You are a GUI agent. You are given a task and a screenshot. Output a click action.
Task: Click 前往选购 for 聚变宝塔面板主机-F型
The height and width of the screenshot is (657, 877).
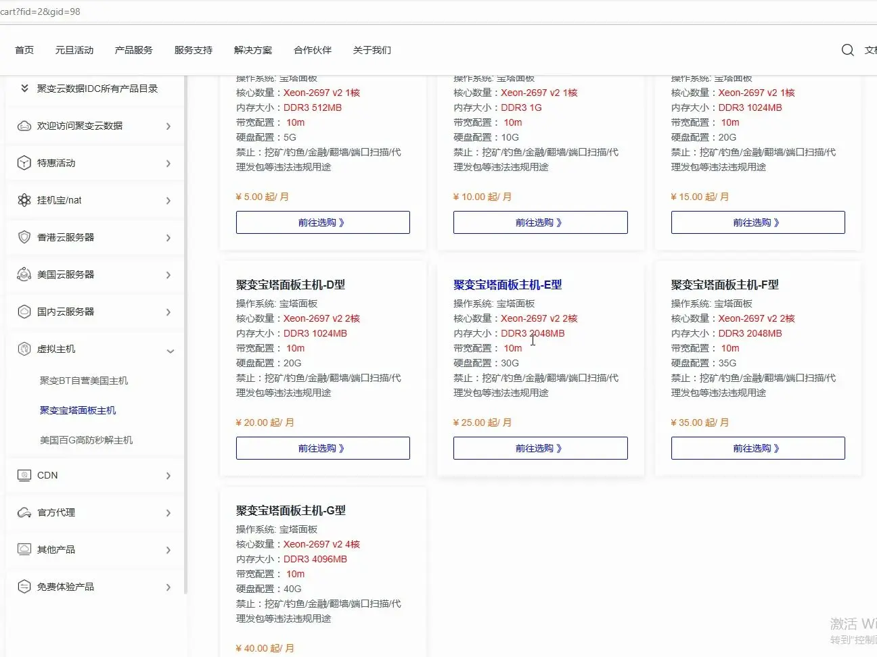point(758,448)
